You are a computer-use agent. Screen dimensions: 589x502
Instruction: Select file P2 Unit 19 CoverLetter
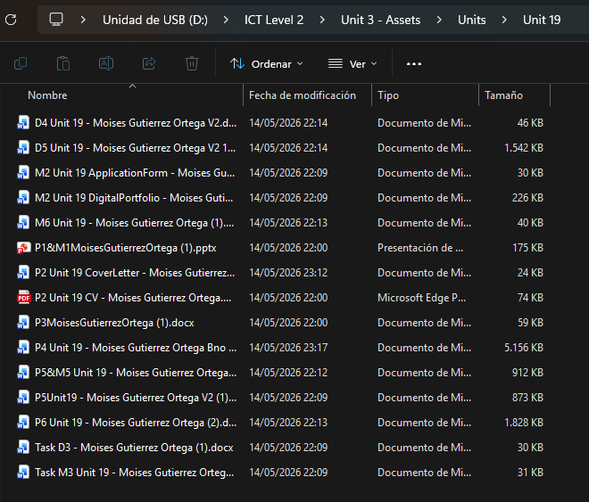(x=135, y=273)
